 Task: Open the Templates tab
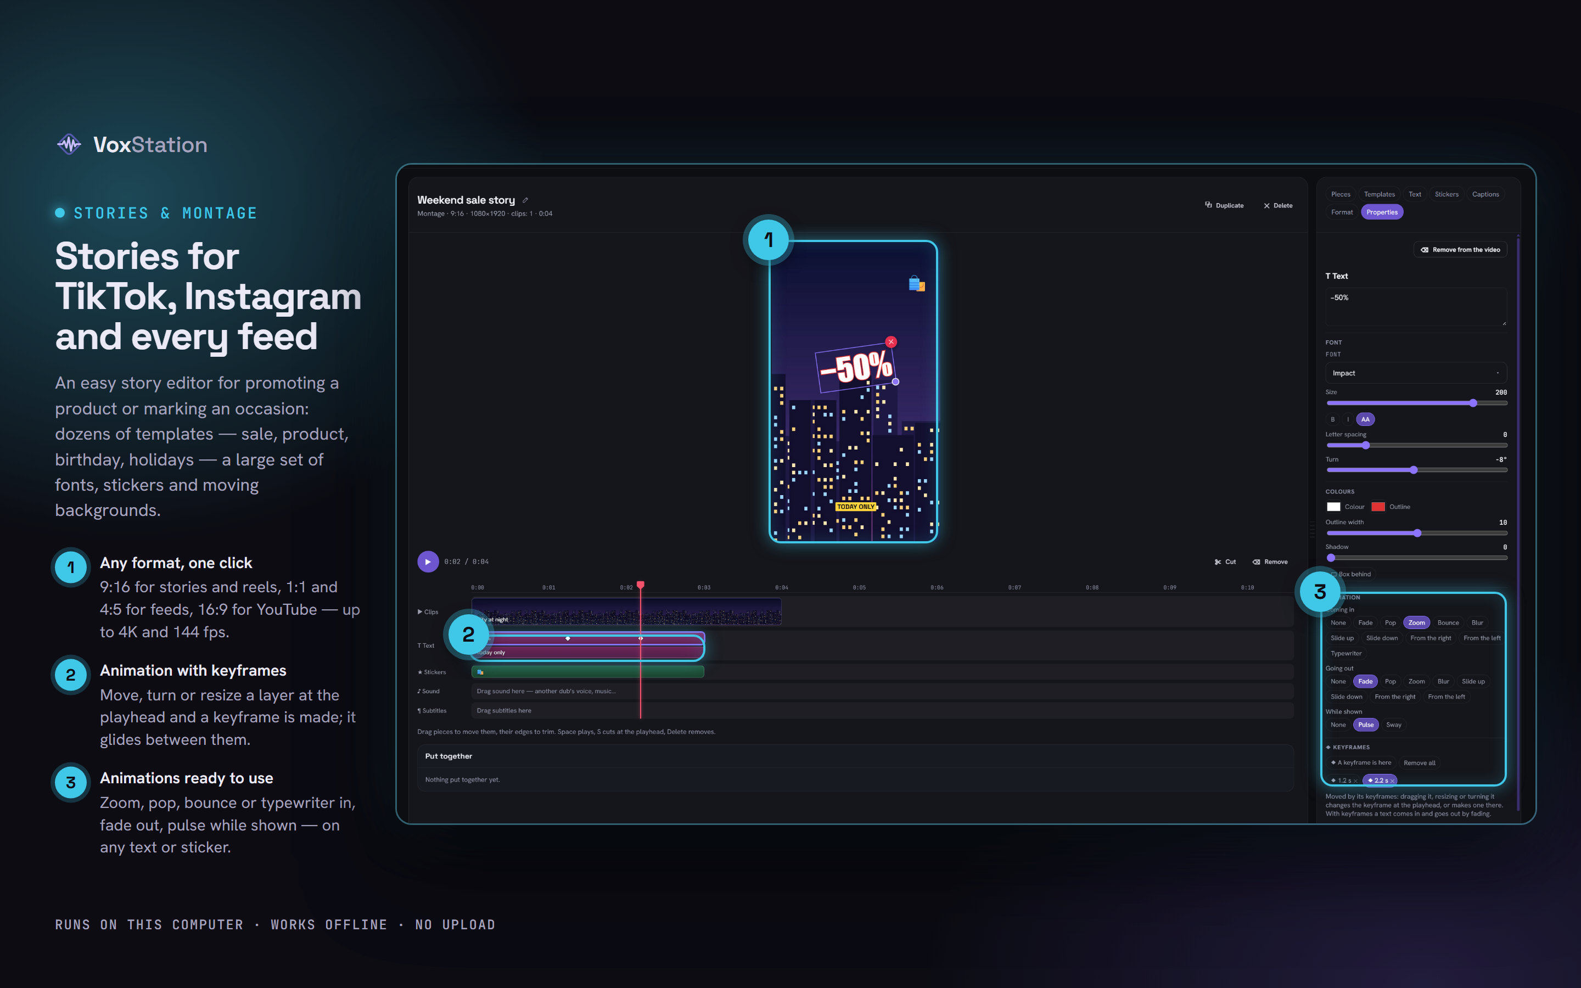click(x=1379, y=194)
